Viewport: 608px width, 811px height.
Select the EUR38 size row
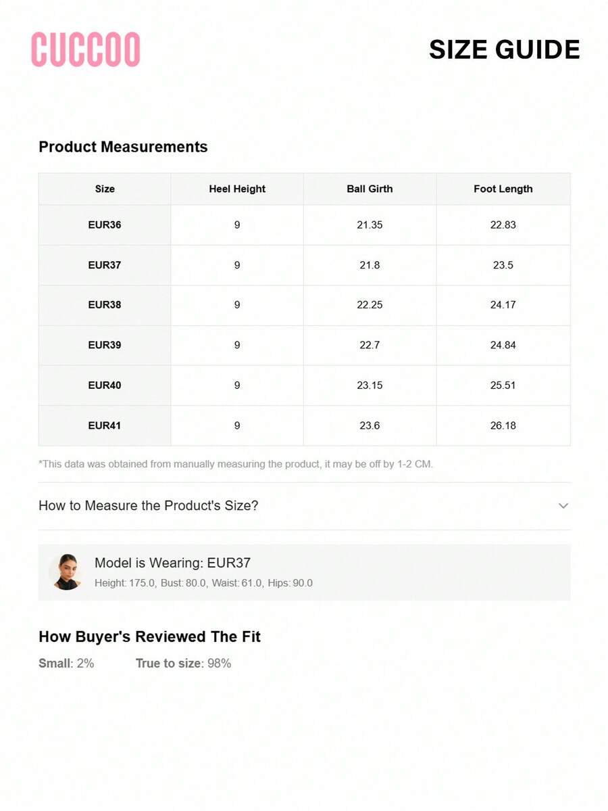[x=304, y=305]
